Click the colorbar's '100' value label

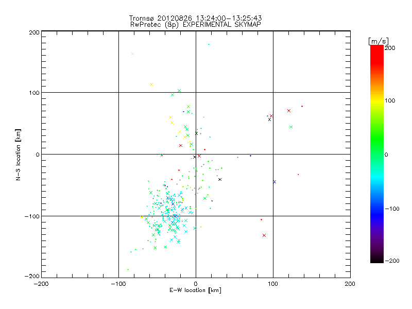pos(390,100)
